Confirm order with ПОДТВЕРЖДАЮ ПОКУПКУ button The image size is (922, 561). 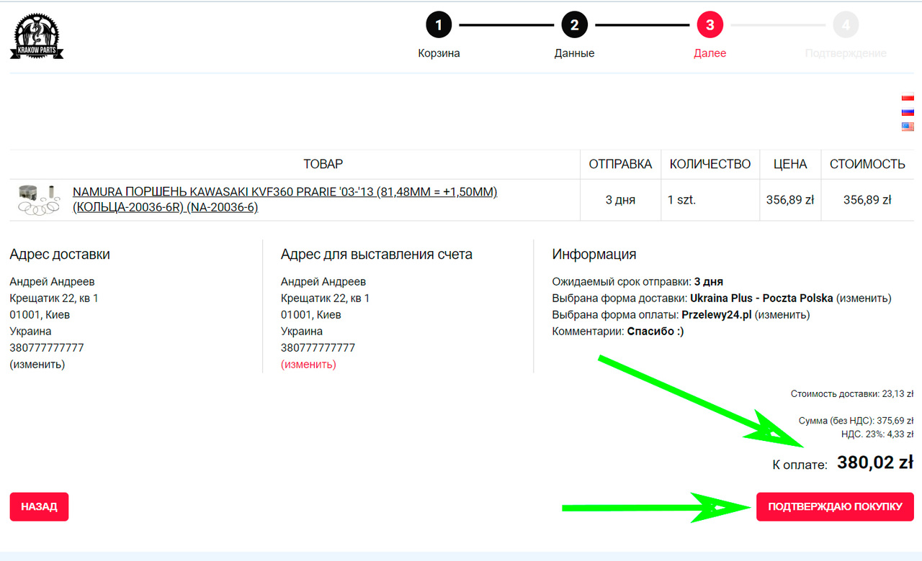(x=835, y=506)
